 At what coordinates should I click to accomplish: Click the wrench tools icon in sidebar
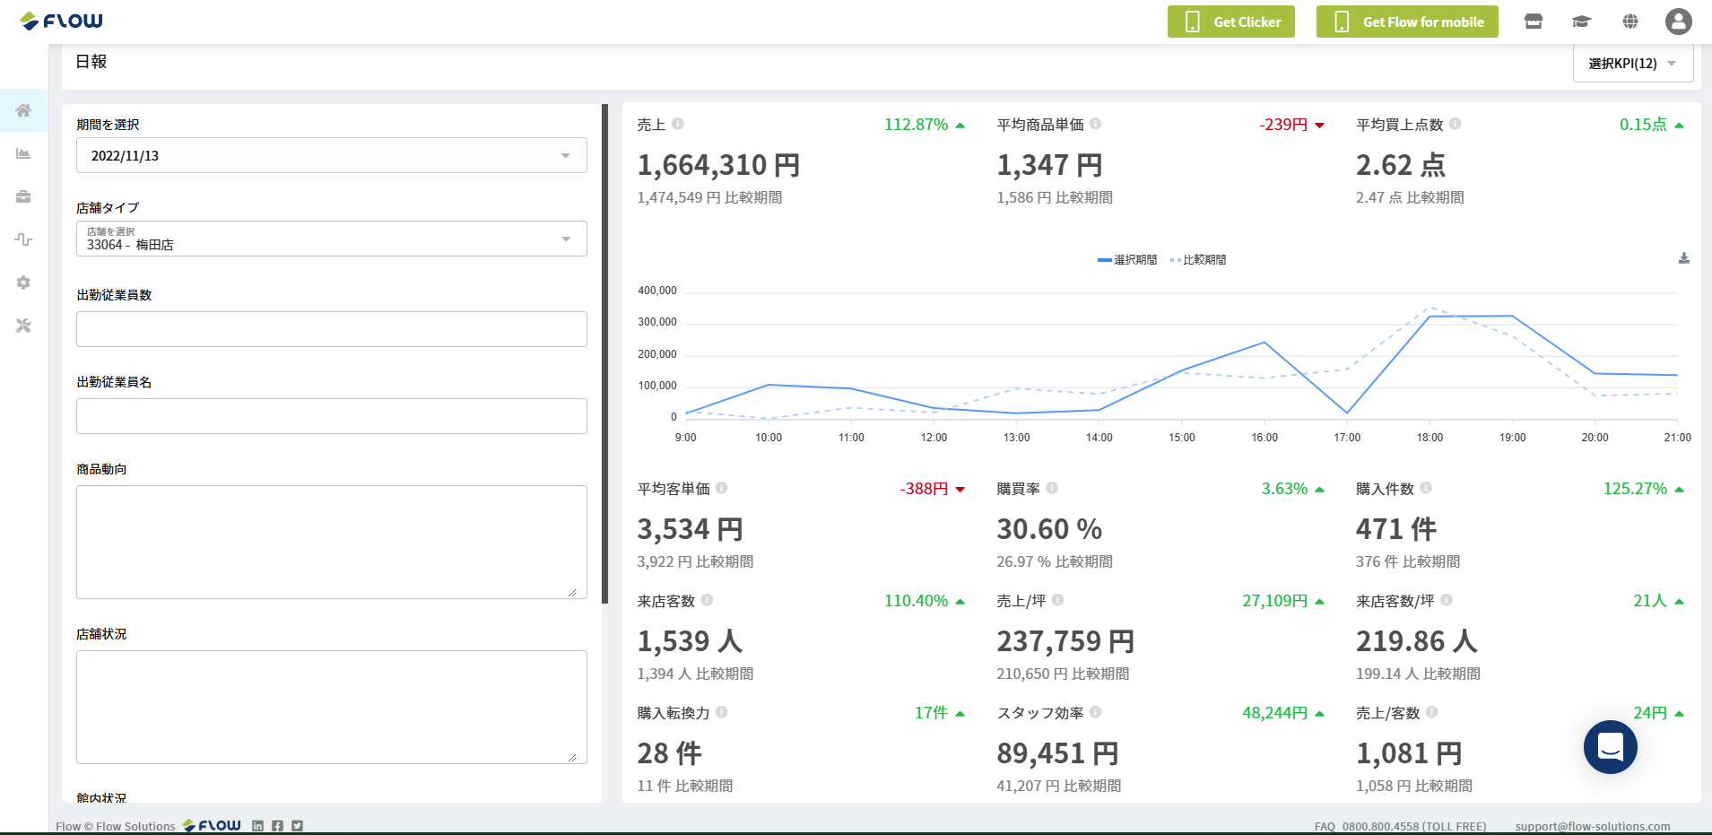pos(23,326)
